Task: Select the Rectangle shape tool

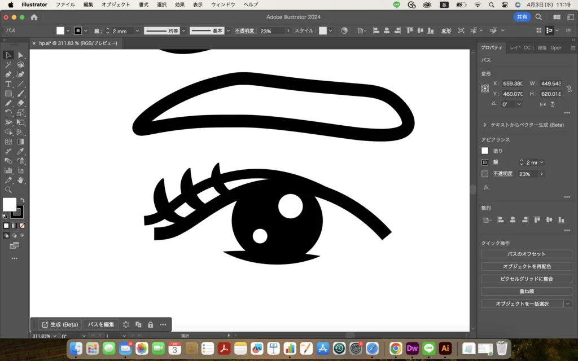Action: [8, 94]
